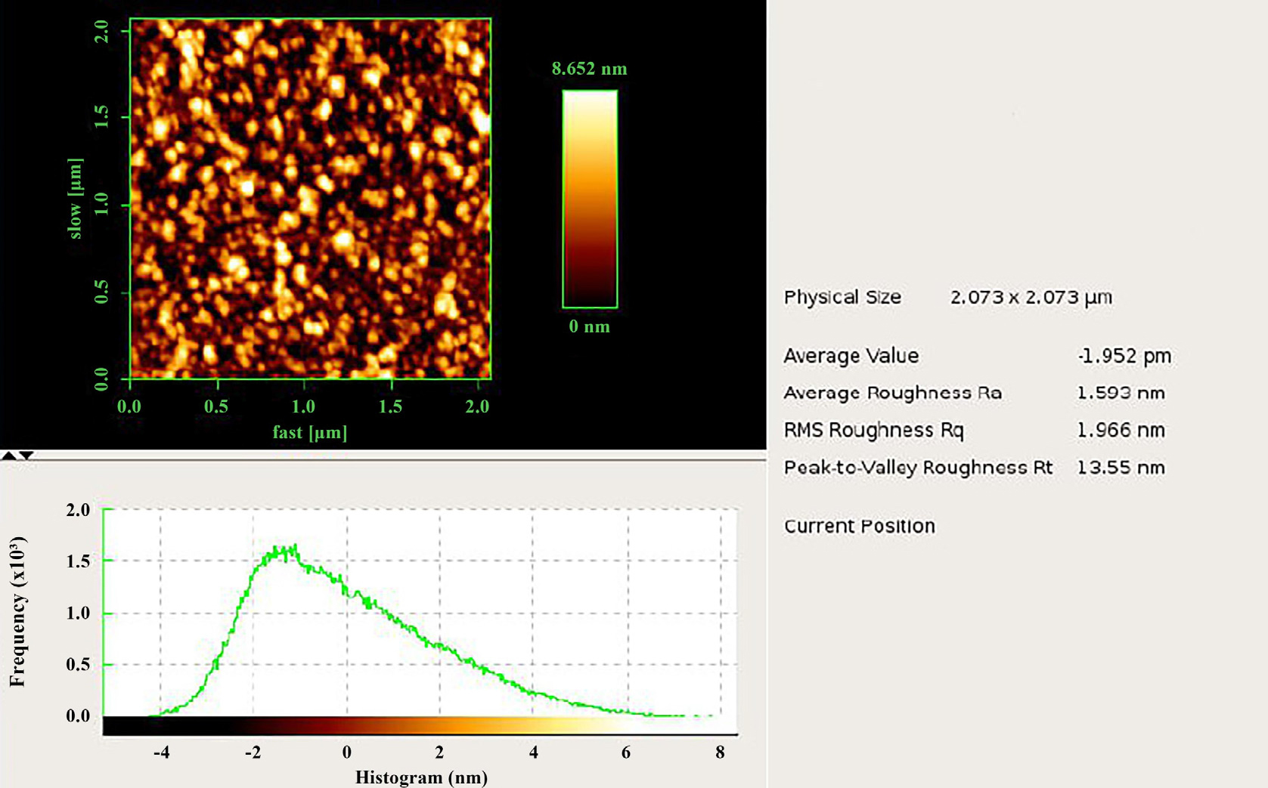Click the Frequency (x10³) axis title
1268x788 pixels.
coord(17,612)
